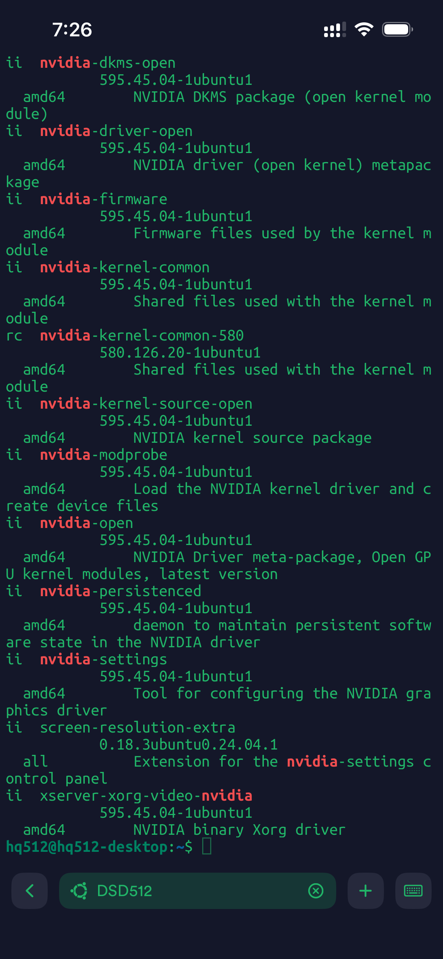Click the nvidia-dkms-open package name
443x959 pixels.
[108, 63]
